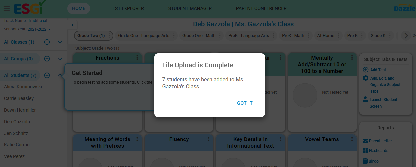Viewport: 416px width, 167px height.
Task: Show more subject tabs with arrow
Action: point(406,36)
